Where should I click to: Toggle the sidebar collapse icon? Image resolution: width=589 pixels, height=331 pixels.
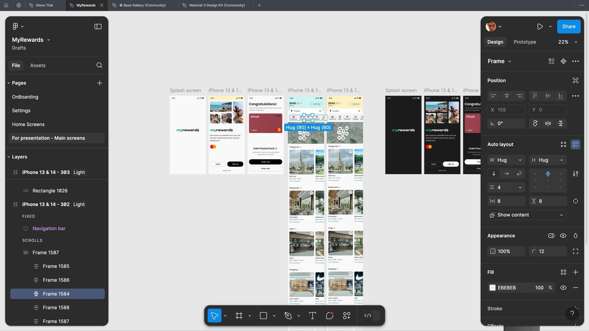click(x=98, y=27)
